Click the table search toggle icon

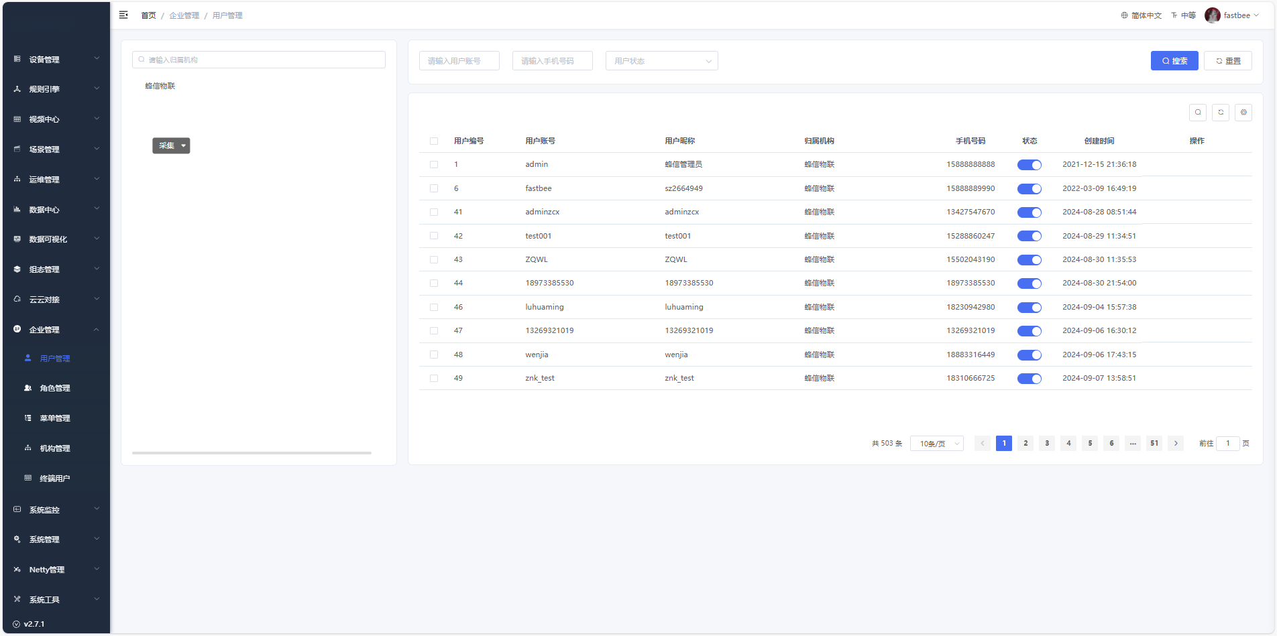tap(1198, 113)
